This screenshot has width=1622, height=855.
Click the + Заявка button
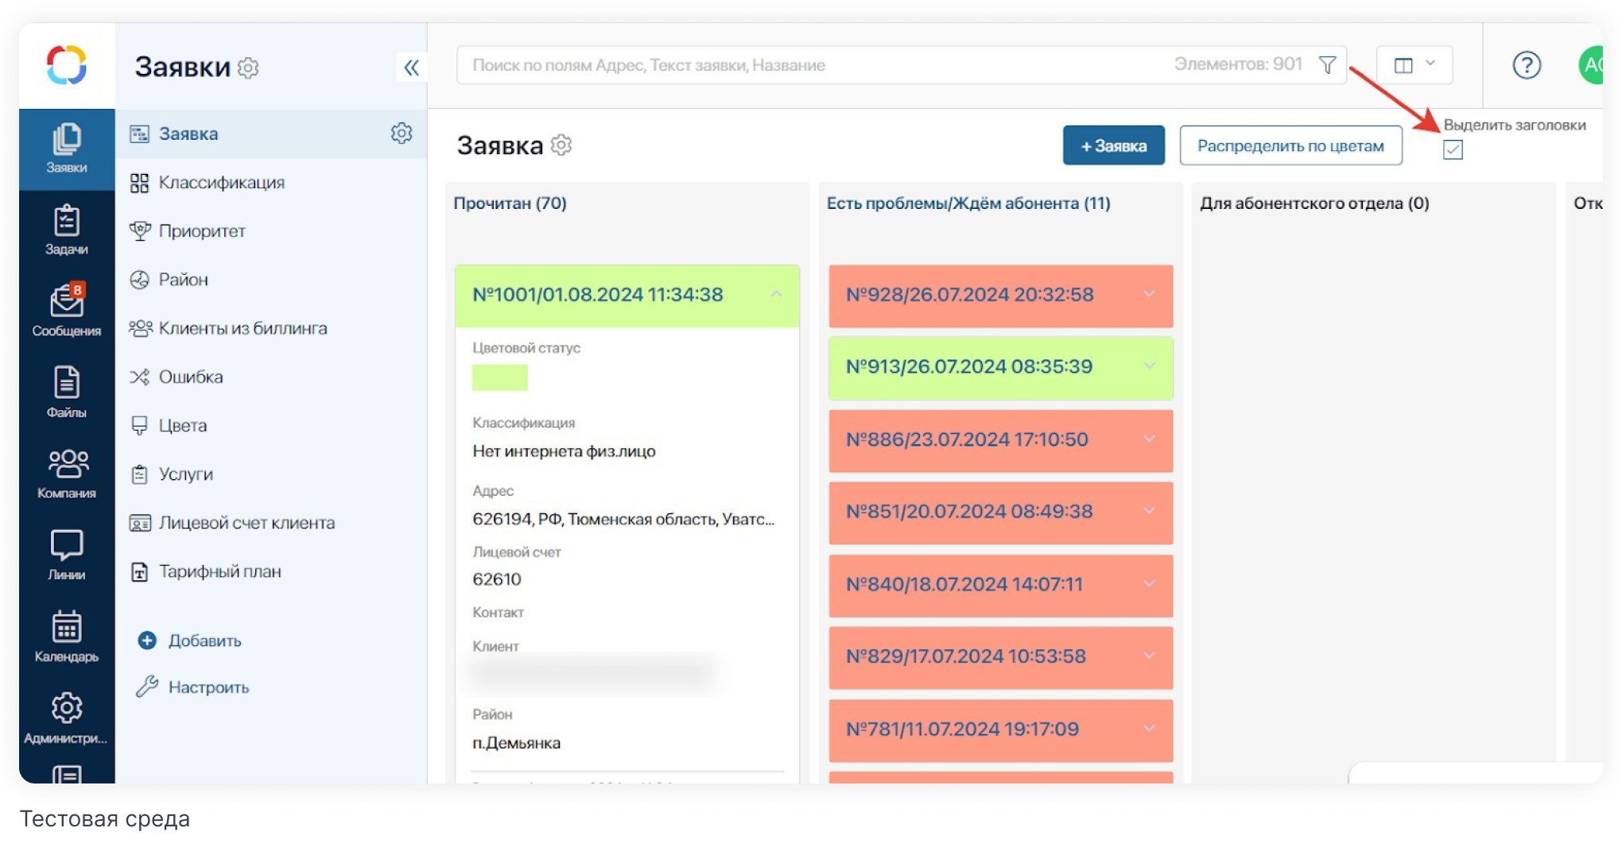click(1113, 145)
